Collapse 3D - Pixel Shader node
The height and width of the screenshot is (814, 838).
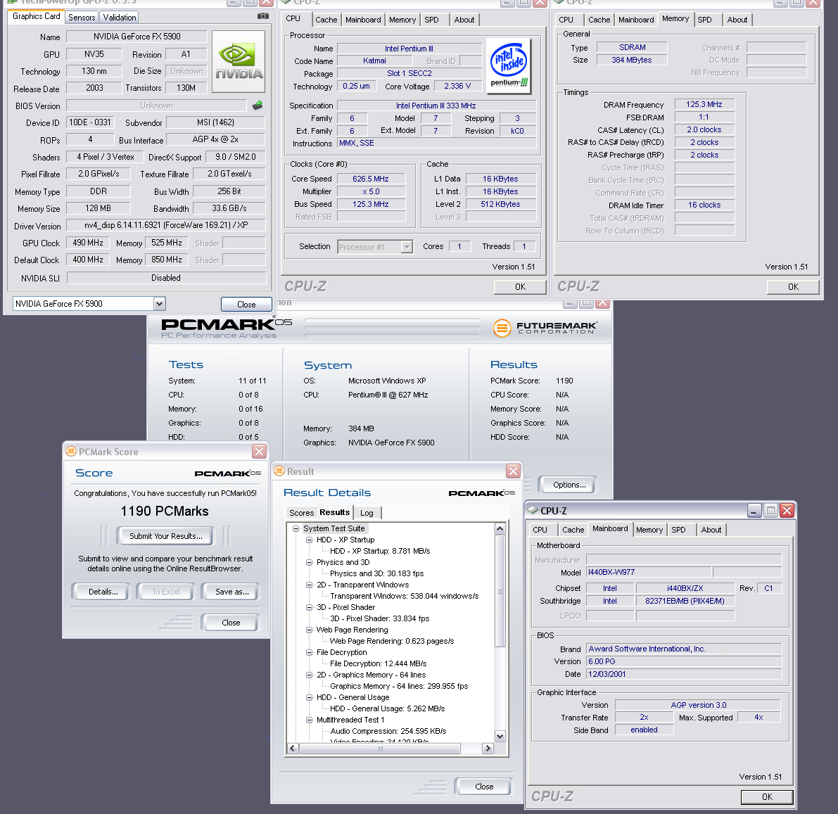pyautogui.click(x=309, y=607)
